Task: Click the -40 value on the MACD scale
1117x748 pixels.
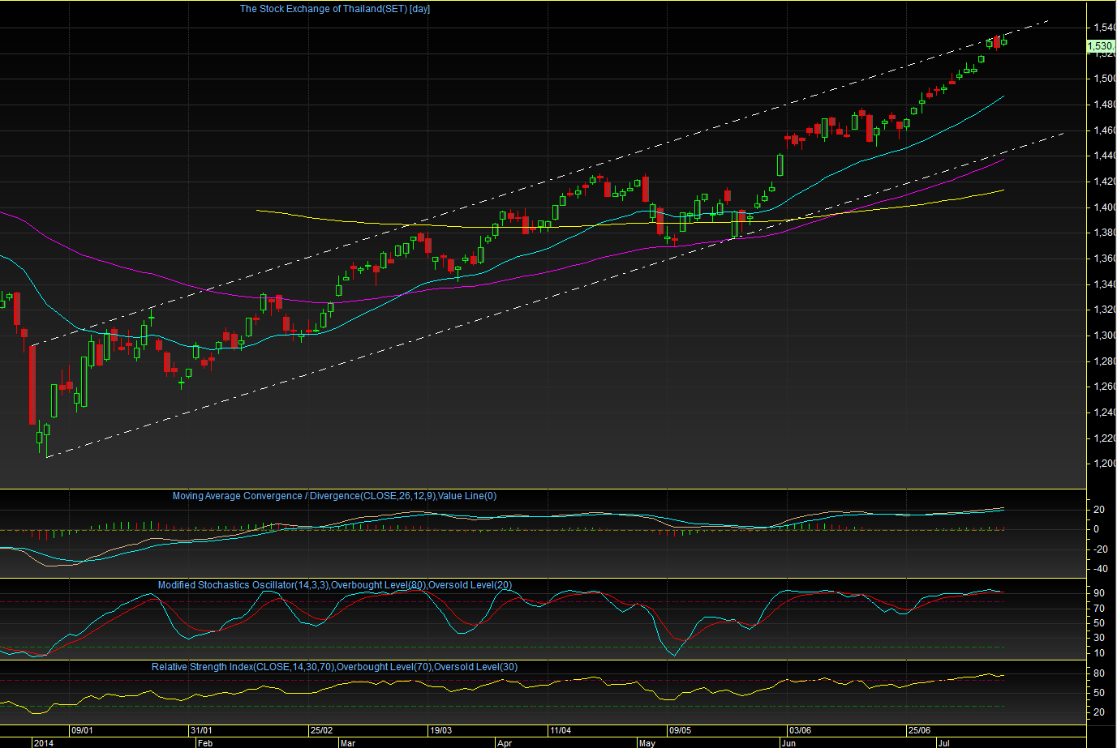Action: coord(1100,569)
